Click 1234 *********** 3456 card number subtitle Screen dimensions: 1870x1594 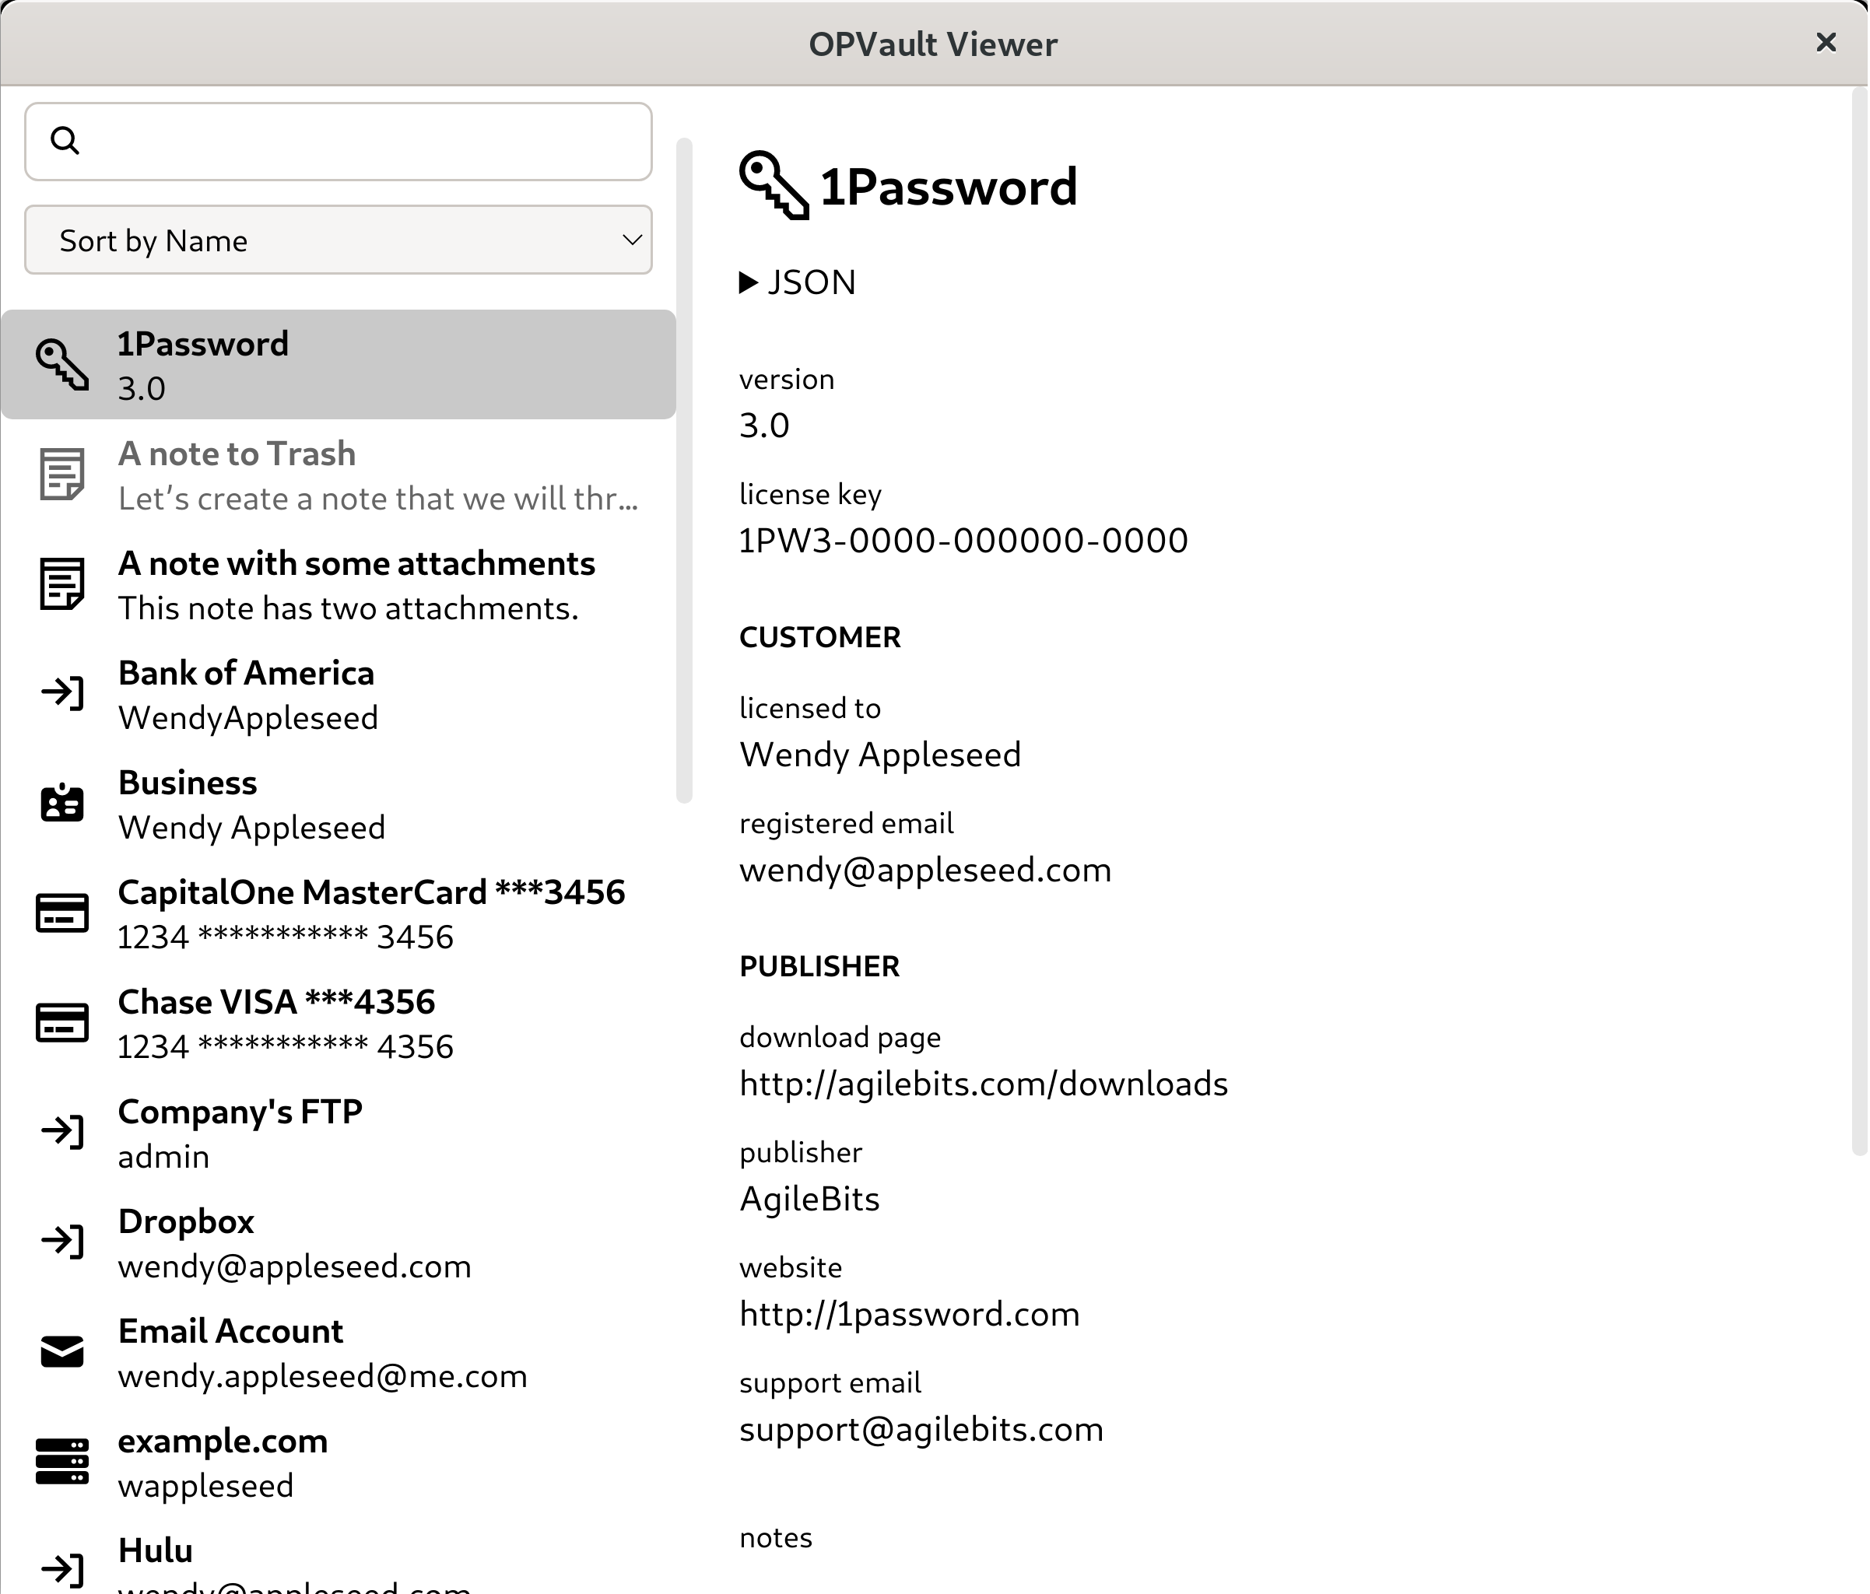click(x=285, y=938)
